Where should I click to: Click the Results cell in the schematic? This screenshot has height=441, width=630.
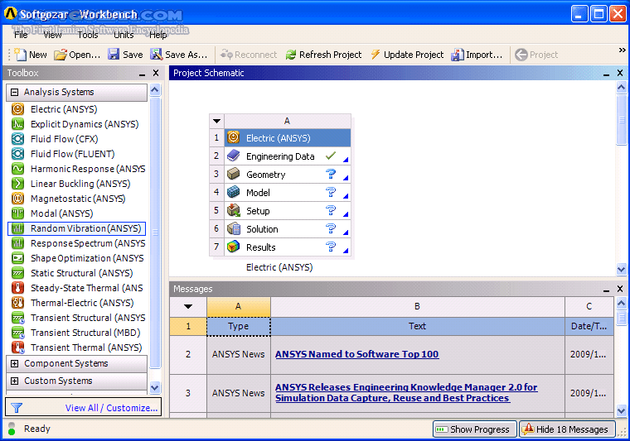coord(260,247)
